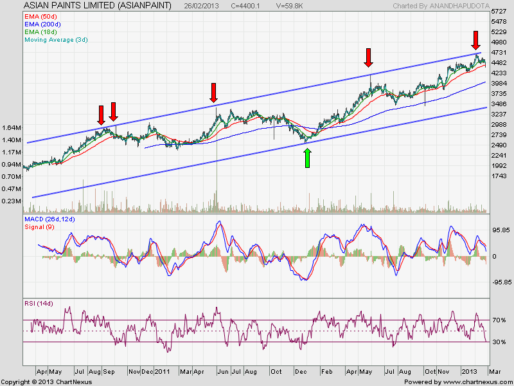This screenshot has height=386, width=514.
Task: Click the Sep label on time axis
Action: click(x=109, y=372)
